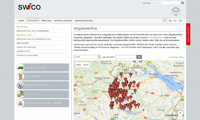Image resolution: width=200 pixels, height=120 pixels.
Task: Click the Beitritt banner icon
Action: point(21,94)
